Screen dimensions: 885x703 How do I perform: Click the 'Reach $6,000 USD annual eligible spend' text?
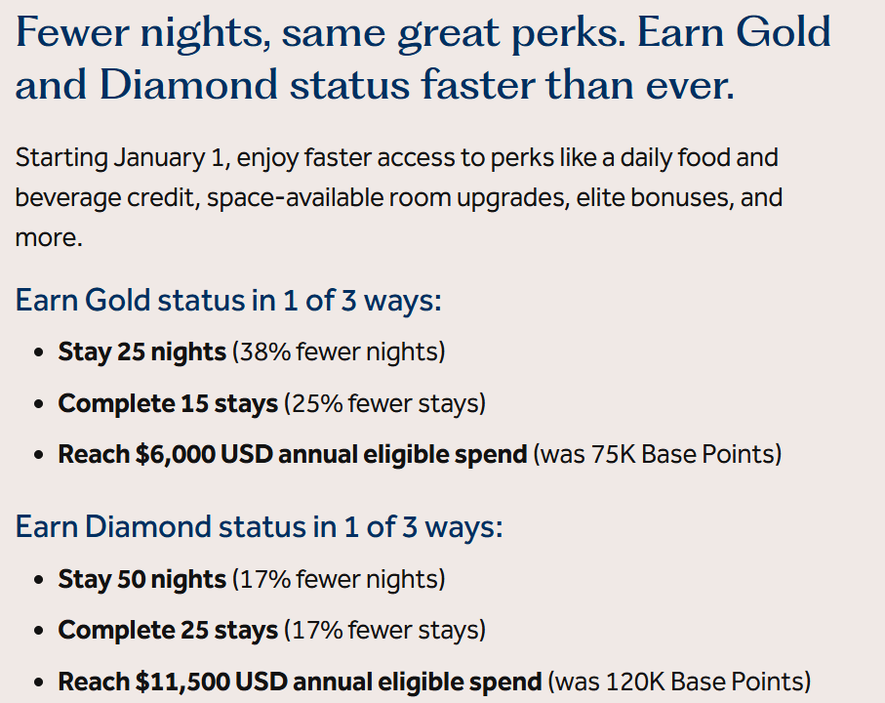[293, 454]
